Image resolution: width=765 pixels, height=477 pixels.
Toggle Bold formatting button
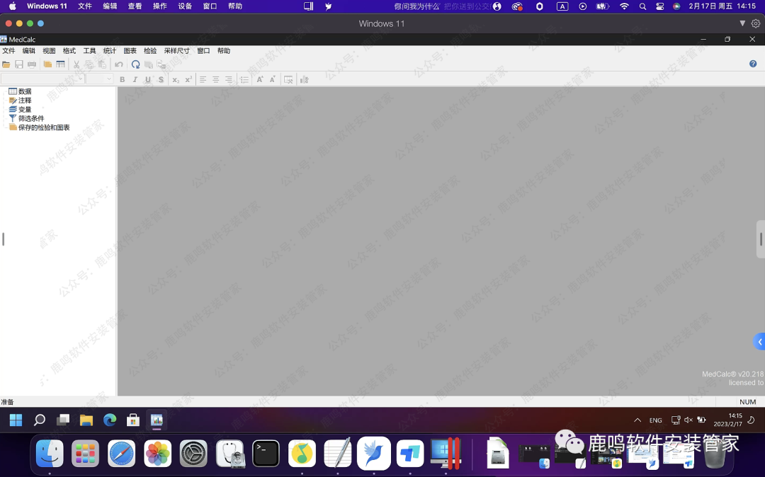coord(122,79)
